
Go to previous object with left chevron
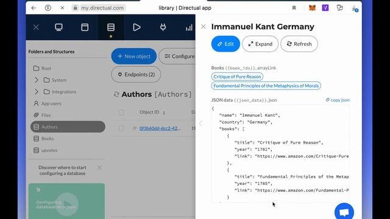[x=201, y=123]
